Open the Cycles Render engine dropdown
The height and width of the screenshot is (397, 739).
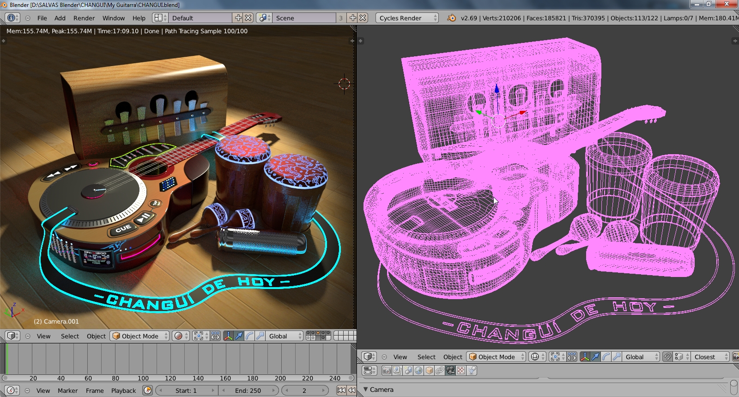pyautogui.click(x=407, y=18)
